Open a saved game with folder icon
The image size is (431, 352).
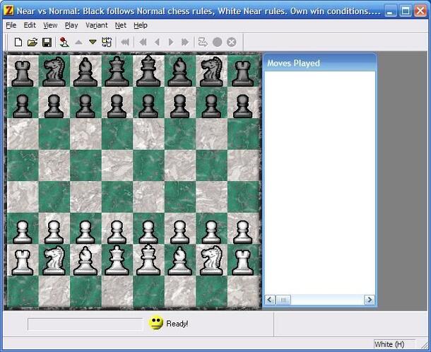pyautogui.click(x=33, y=42)
